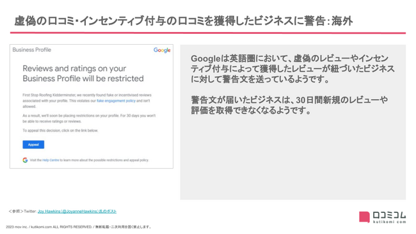Click the 2023 mov inc. copyright footer
The image size is (416, 234).
[x=79, y=227]
